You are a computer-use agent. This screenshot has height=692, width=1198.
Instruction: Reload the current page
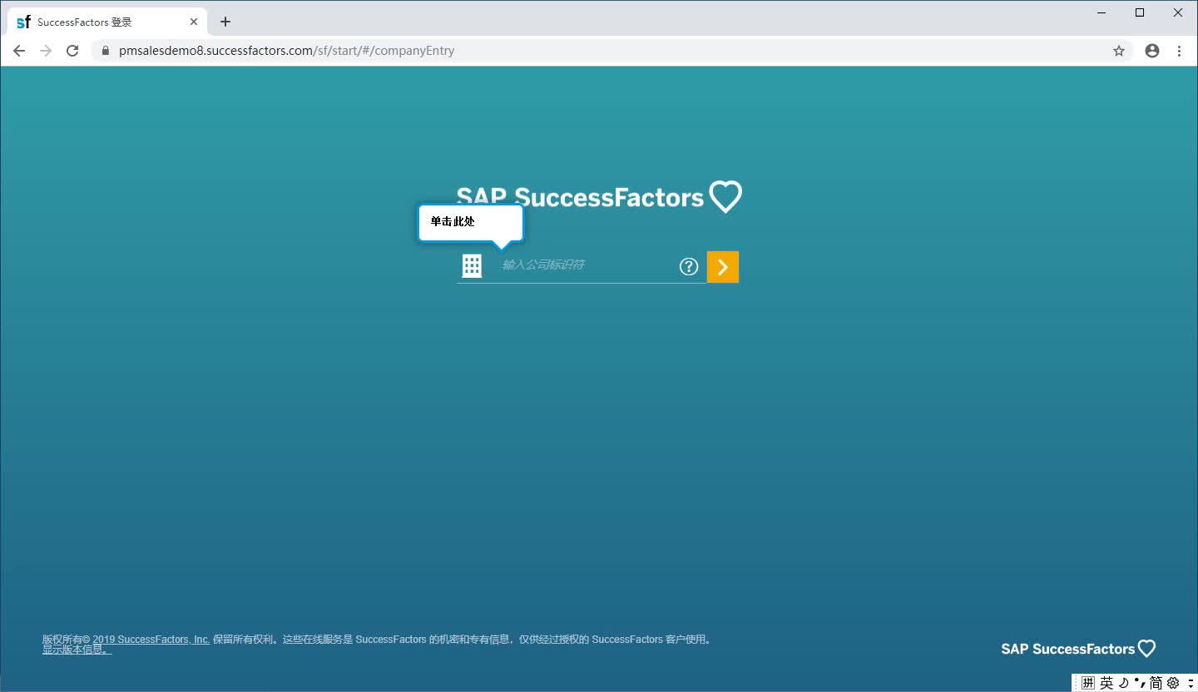coord(72,51)
